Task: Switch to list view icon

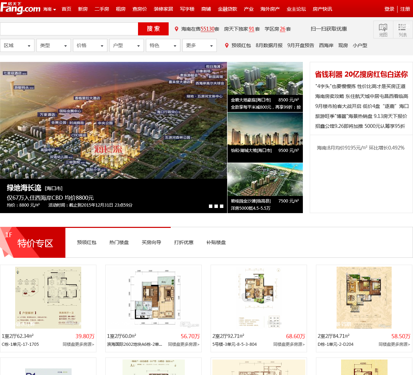Action: [403, 30]
